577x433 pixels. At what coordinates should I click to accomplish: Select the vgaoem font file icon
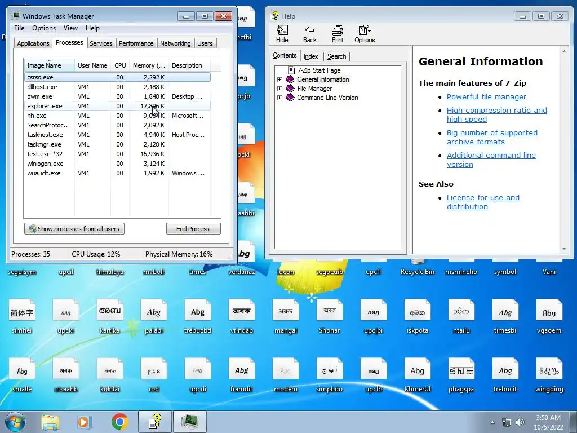click(x=549, y=316)
